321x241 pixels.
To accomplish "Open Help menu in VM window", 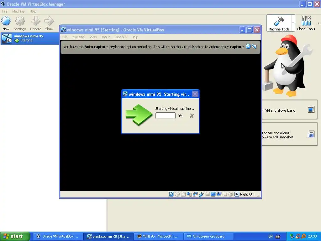I will [x=135, y=37].
